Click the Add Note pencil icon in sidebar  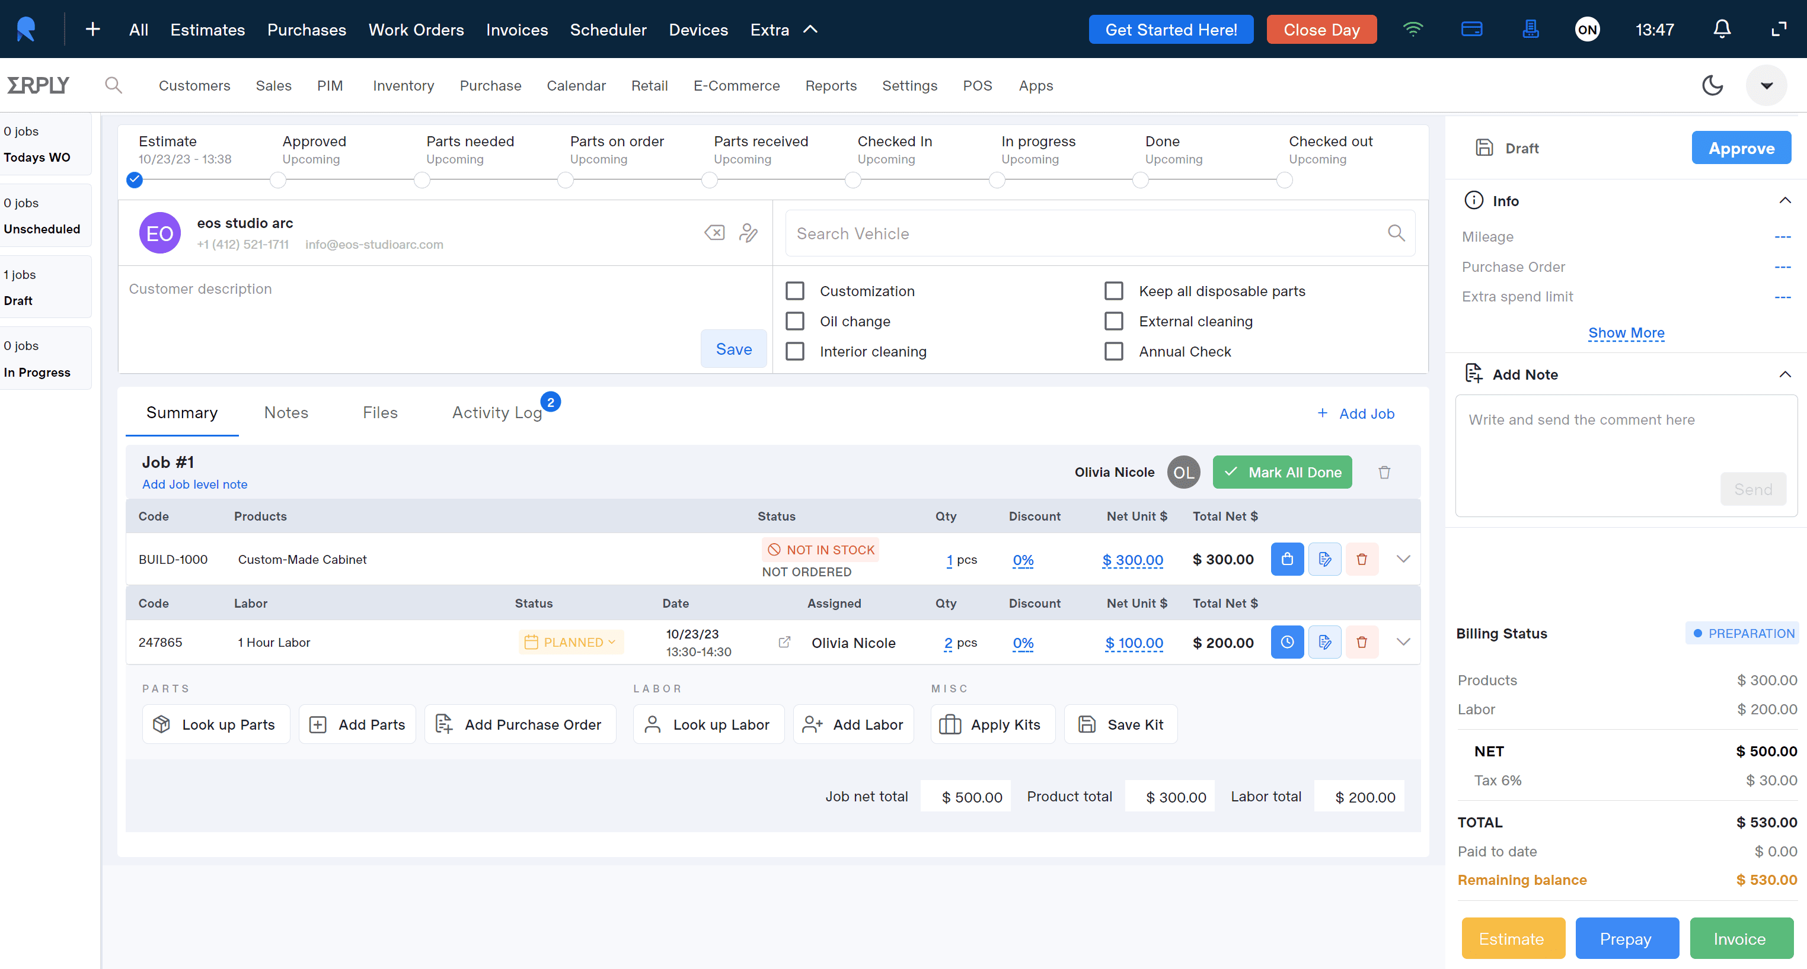[1474, 374]
